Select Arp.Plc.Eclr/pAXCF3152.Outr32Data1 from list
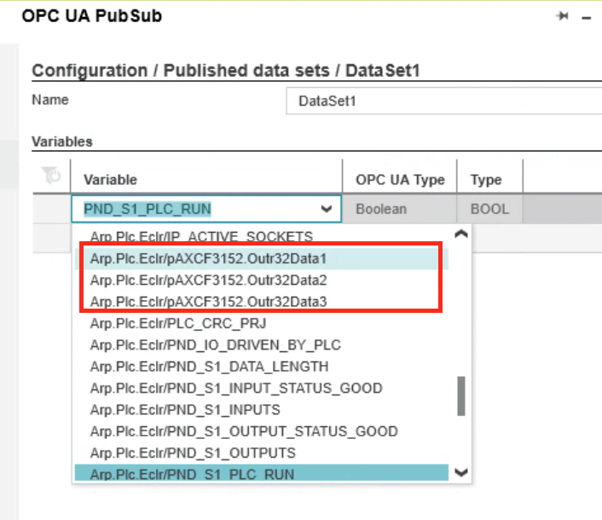Screen dimensions: 602x520 coord(262,258)
